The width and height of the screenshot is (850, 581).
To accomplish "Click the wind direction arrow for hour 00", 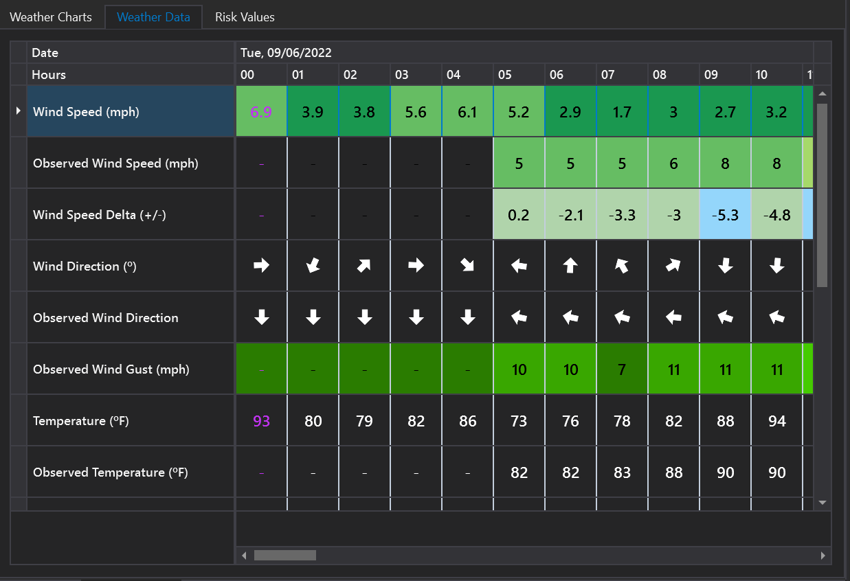I will 261,266.
